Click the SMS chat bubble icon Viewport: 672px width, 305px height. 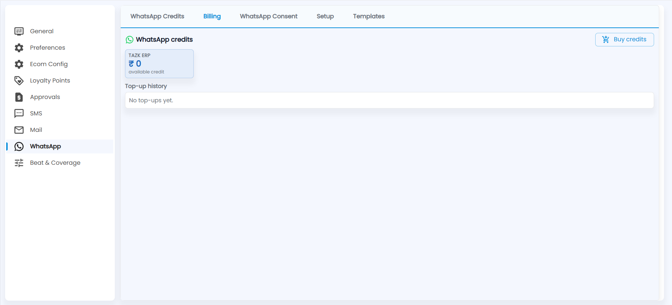click(19, 114)
